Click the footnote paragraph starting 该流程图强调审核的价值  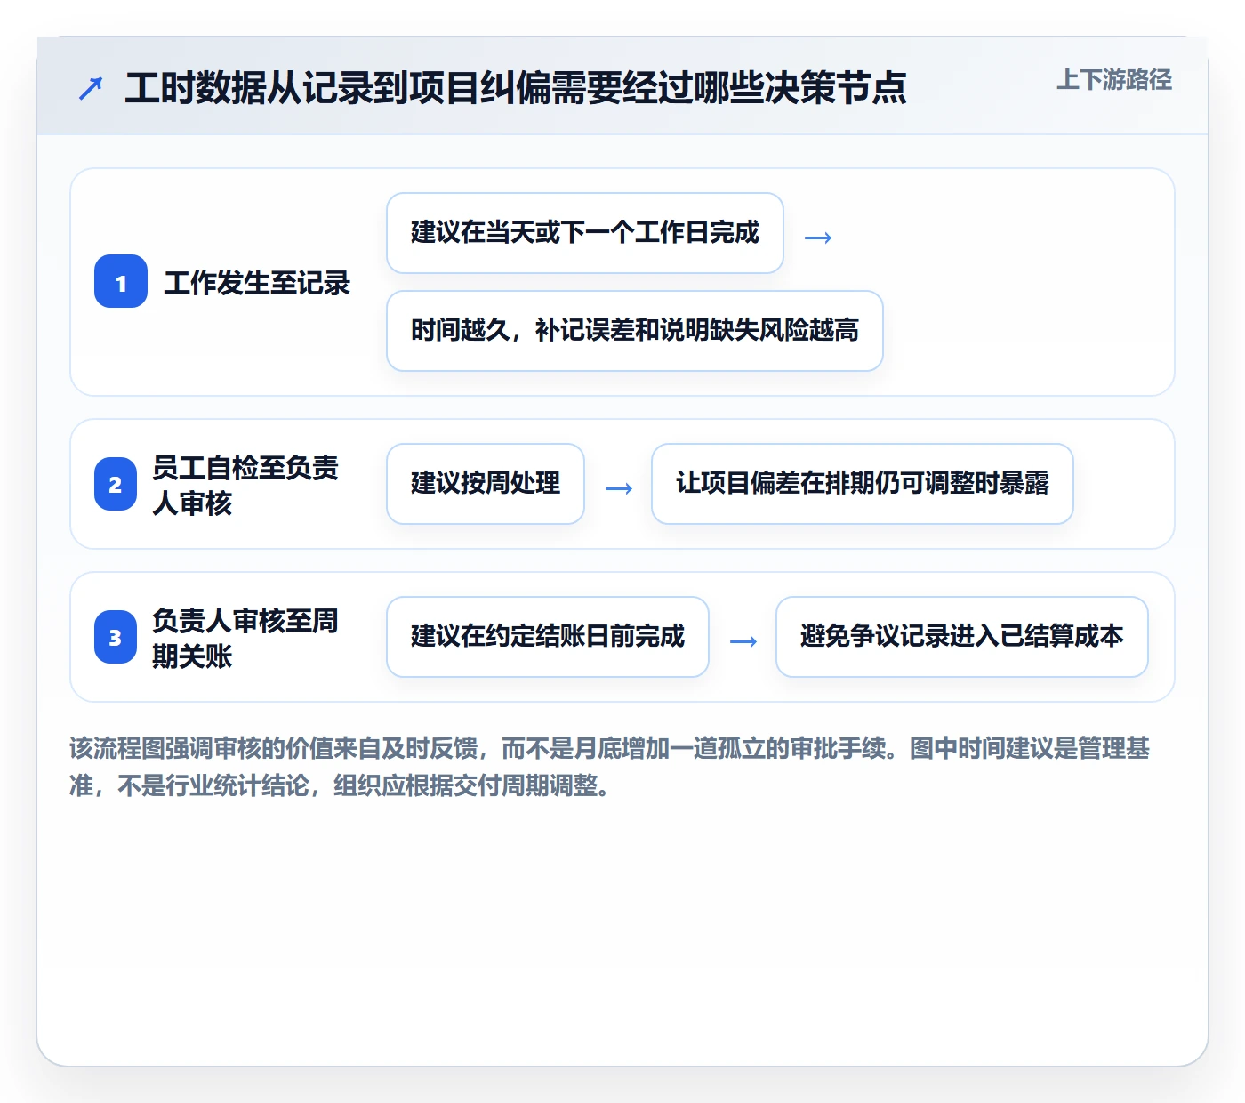coord(610,767)
